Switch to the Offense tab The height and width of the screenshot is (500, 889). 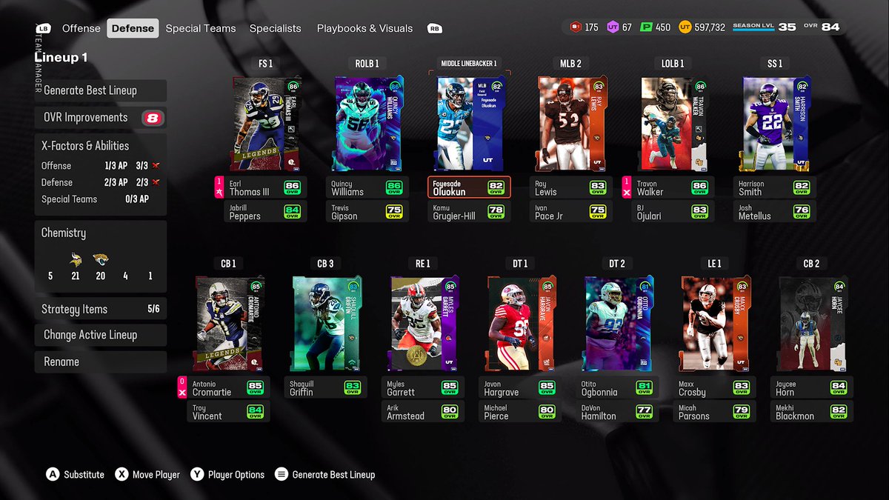click(x=81, y=28)
